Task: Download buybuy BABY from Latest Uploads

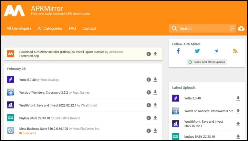Action: pos(238,136)
